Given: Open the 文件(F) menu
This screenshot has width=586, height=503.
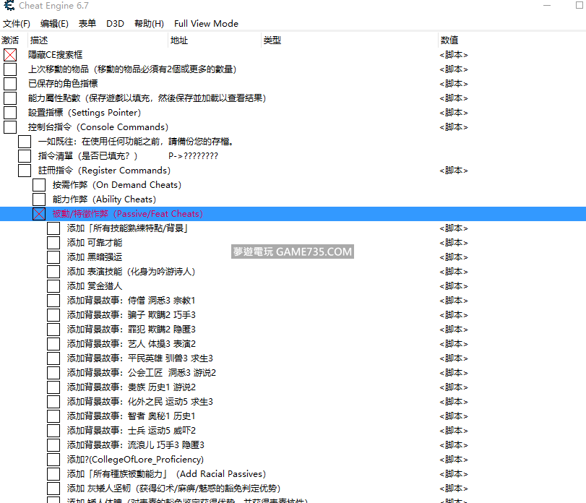Looking at the screenshot, I should coord(17,24).
